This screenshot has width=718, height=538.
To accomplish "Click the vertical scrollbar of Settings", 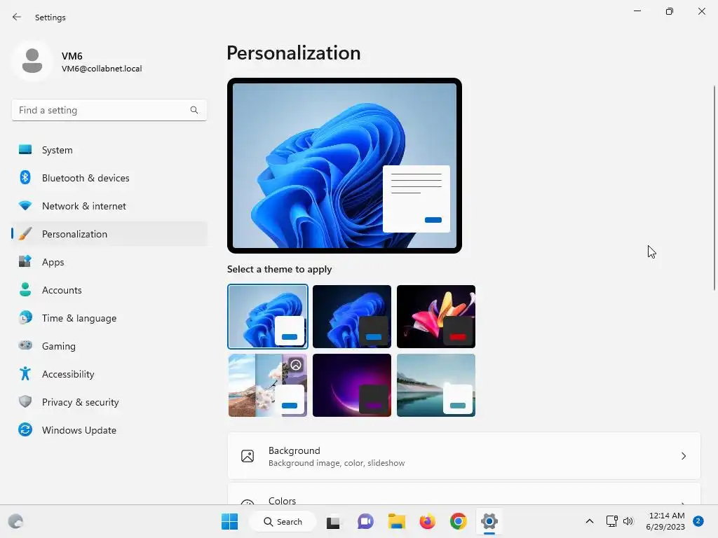I will pos(714,188).
